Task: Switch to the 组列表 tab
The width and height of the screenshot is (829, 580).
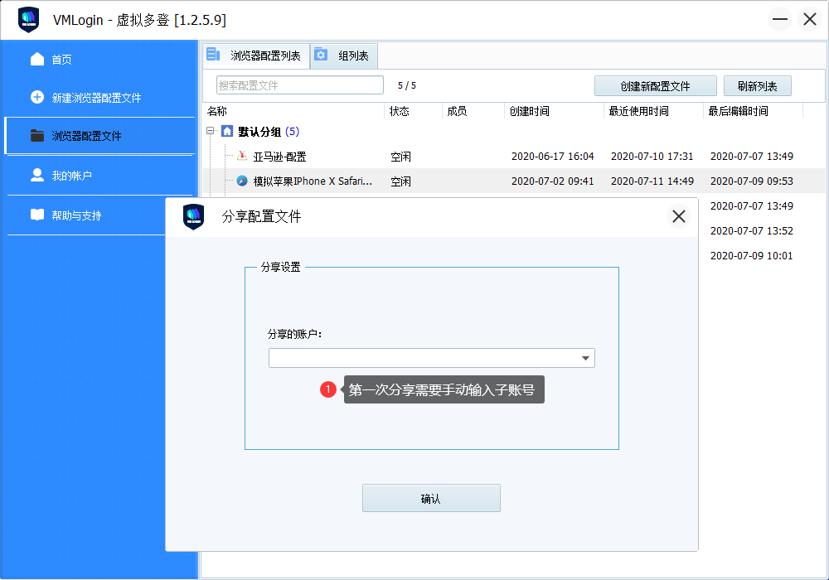Action: click(x=345, y=56)
